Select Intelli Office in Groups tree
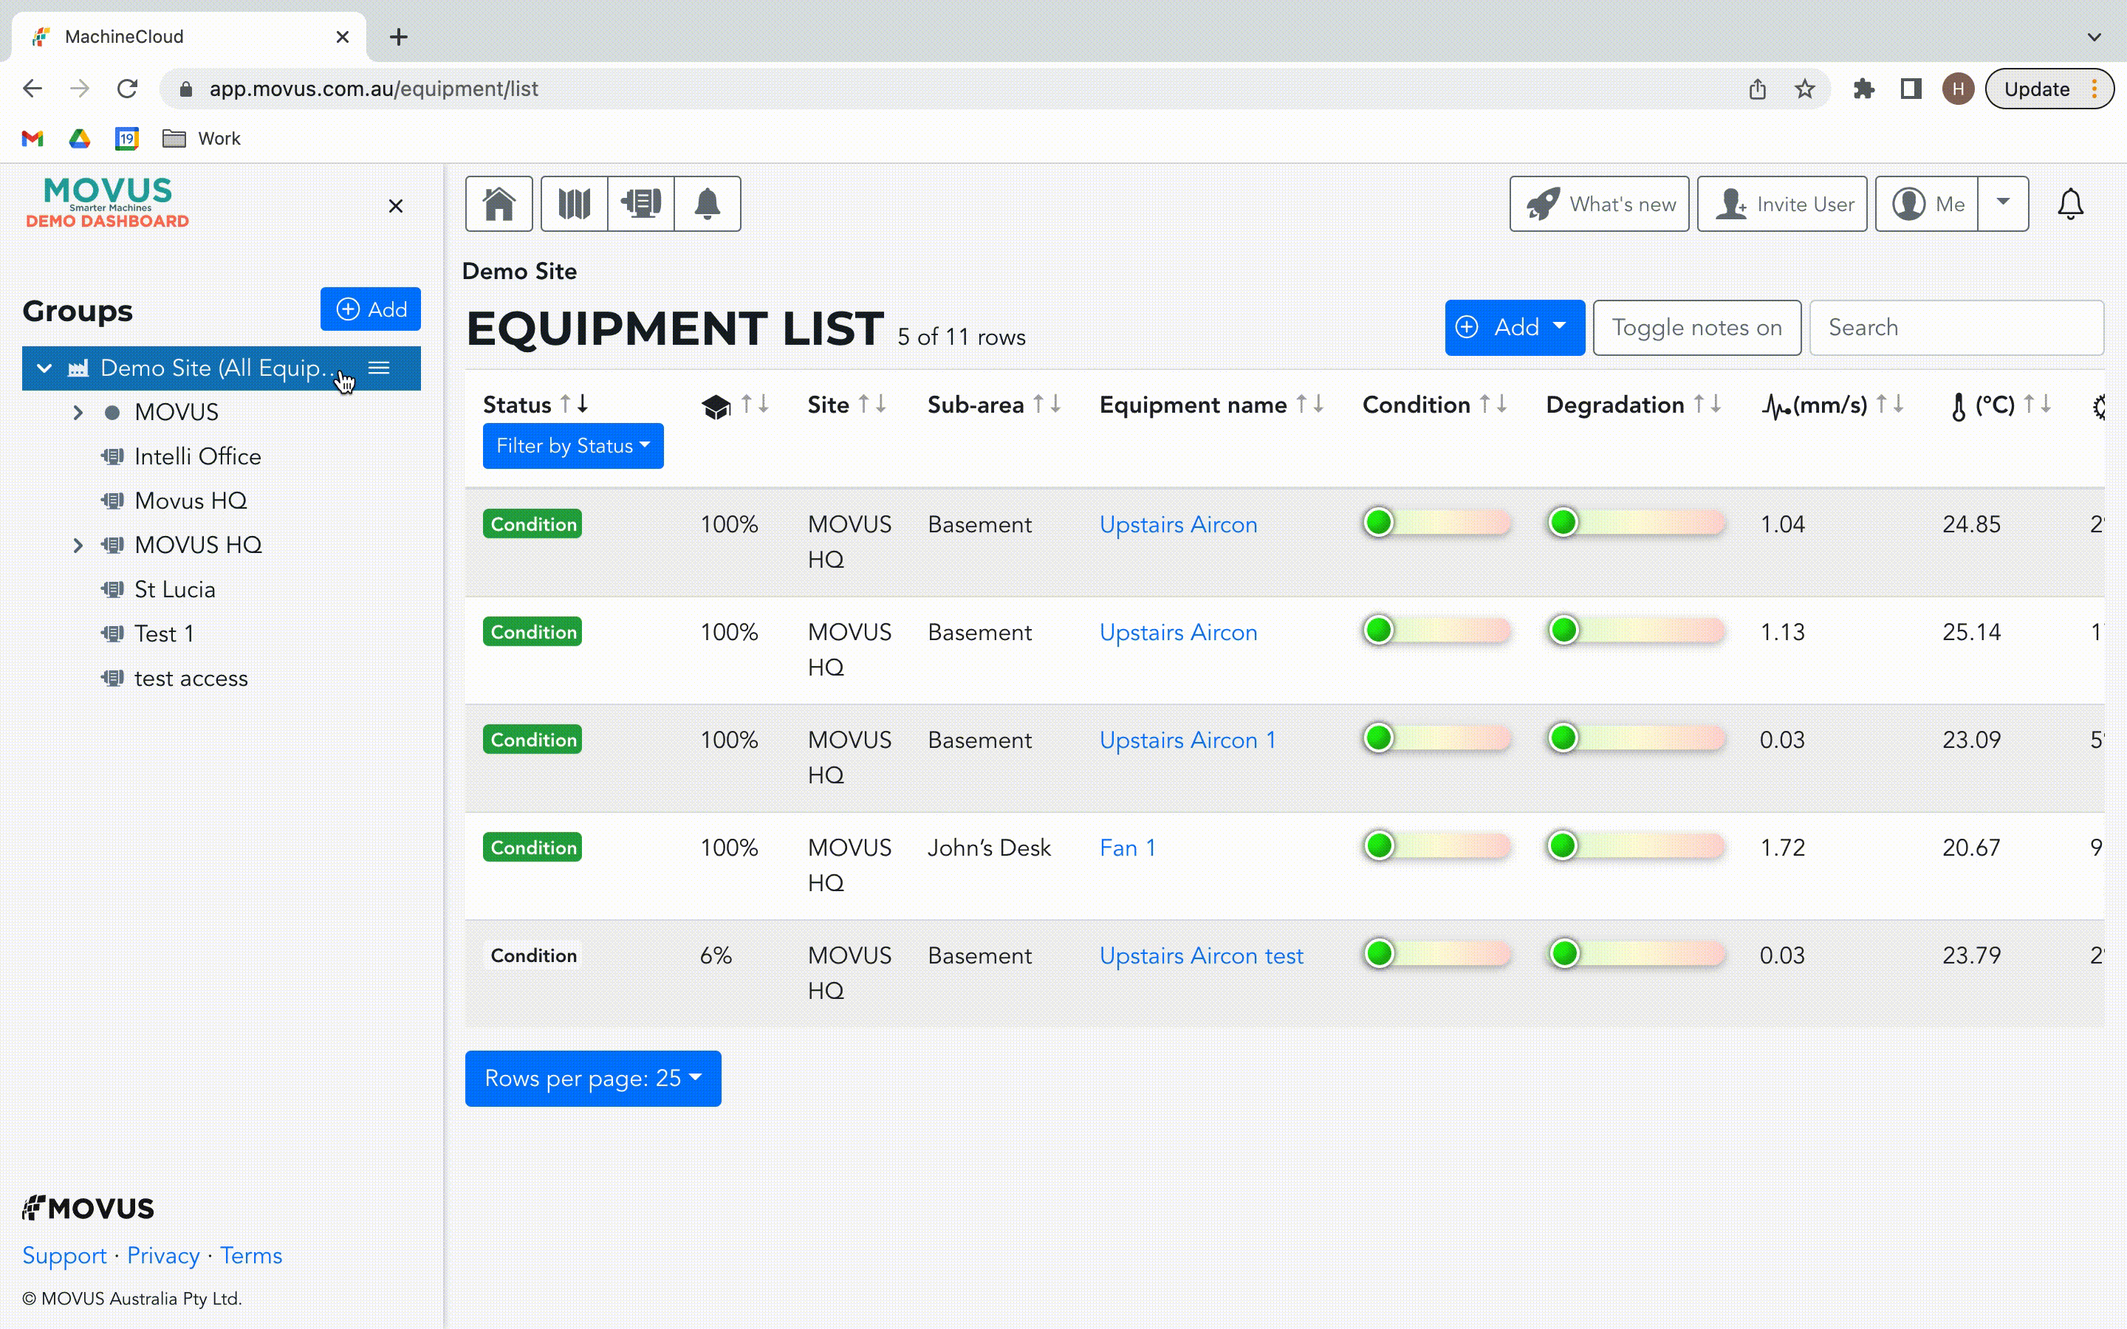 pos(198,456)
